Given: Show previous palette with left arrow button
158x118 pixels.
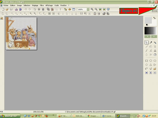Looking at the screenshot, I should click(x=148, y=36).
